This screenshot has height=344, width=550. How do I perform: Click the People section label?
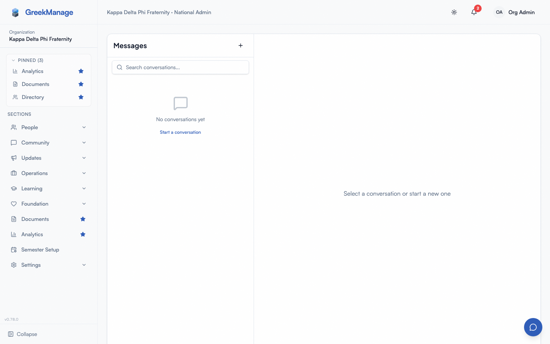29,127
